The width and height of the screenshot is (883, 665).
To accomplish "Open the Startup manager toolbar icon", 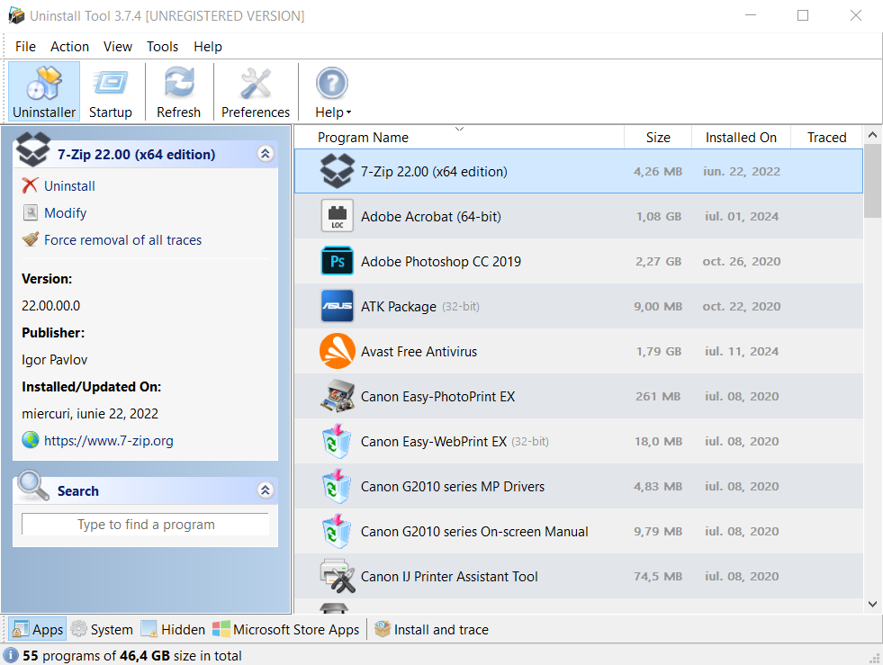I will [111, 92].
